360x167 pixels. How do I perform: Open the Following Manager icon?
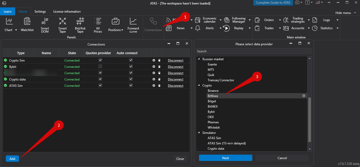click(x=226, y=20)
